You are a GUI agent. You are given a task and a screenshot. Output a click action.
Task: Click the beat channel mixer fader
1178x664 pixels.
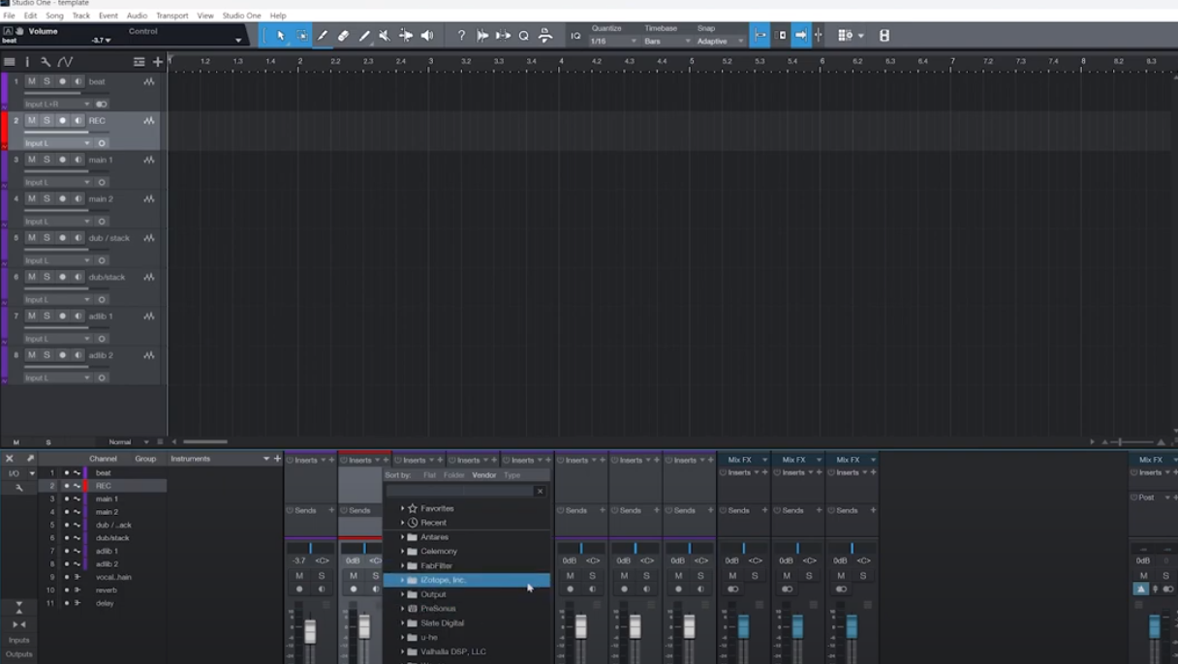click(x=310, y=631)
